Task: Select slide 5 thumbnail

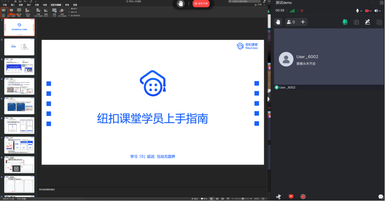Action: coord(19,106)
